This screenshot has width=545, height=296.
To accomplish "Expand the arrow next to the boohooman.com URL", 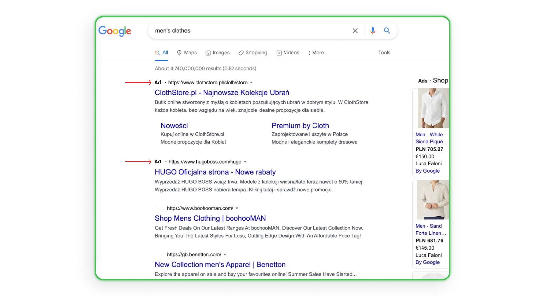I will [237, 208].
